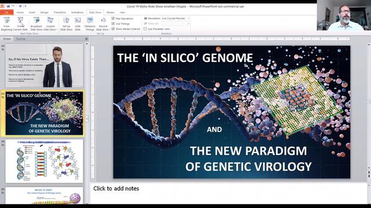This screenshot has width=371, height=208.
Task: Close the slides thumbnail pane
Action: click(86, 39)
